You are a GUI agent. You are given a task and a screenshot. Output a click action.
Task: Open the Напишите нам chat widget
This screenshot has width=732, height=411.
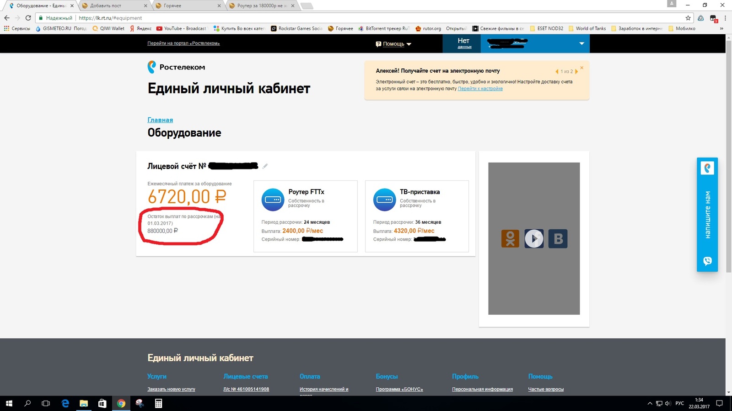point(707,215)
